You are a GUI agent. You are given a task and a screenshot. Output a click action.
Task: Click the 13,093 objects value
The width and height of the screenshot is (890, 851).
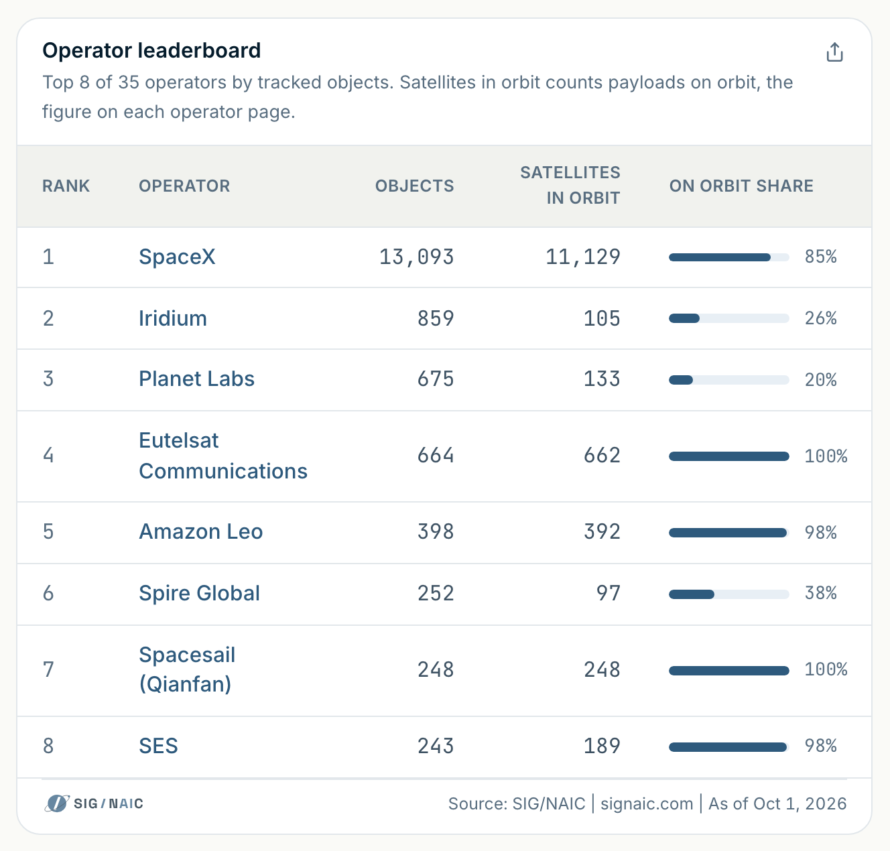(417, 257)
